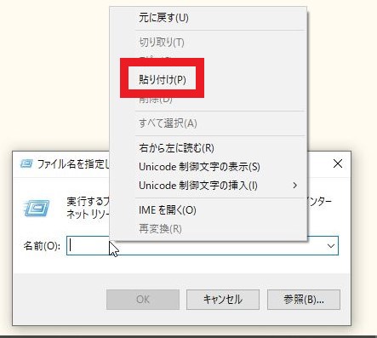Click the 参照(B)... button
The height and width of the screenshot is (338, 377).
coord(304,300)
